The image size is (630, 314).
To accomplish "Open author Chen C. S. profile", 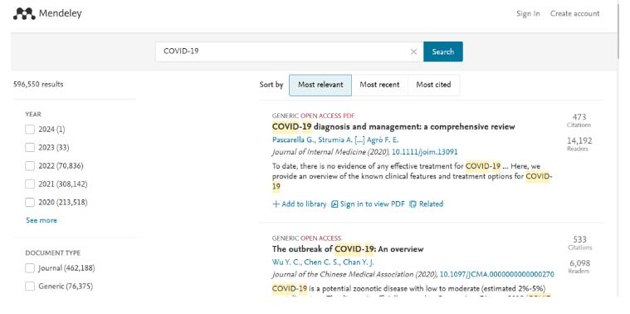I will (x=321, y=262).
